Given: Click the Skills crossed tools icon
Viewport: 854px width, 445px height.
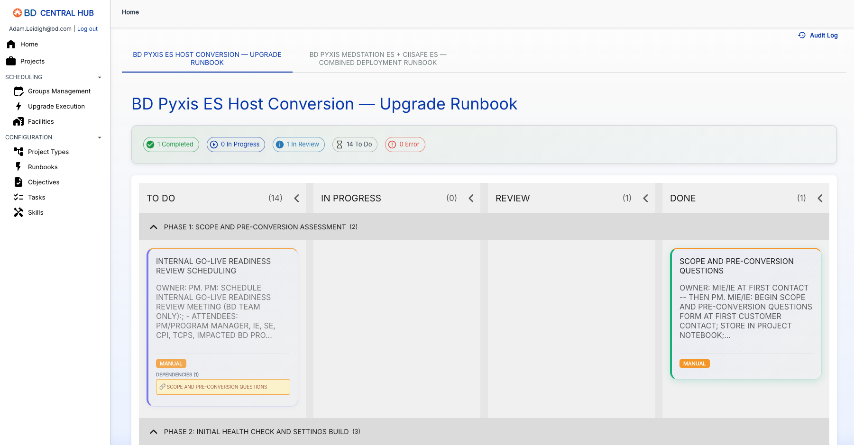Looking at the screenshot, I should coord(18,212).
